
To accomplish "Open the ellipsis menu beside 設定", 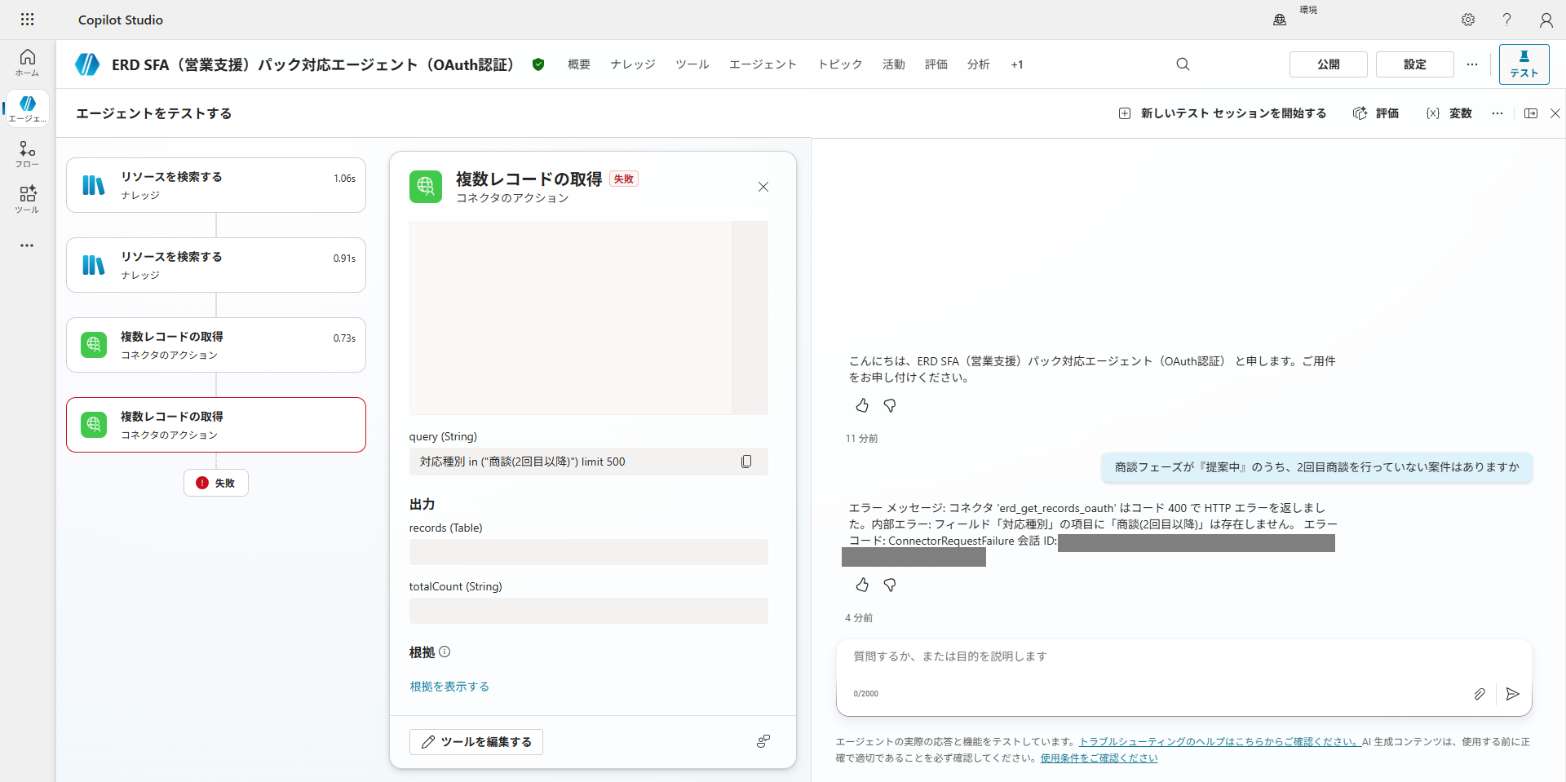I will point(1472,64).
